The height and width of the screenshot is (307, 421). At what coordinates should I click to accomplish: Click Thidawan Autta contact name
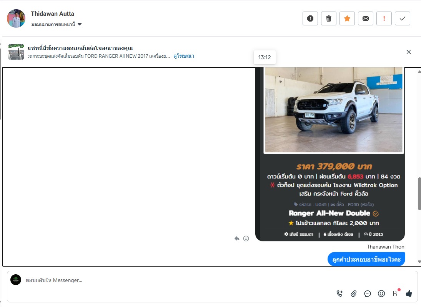pyautogui.click(x=52, y=14)
